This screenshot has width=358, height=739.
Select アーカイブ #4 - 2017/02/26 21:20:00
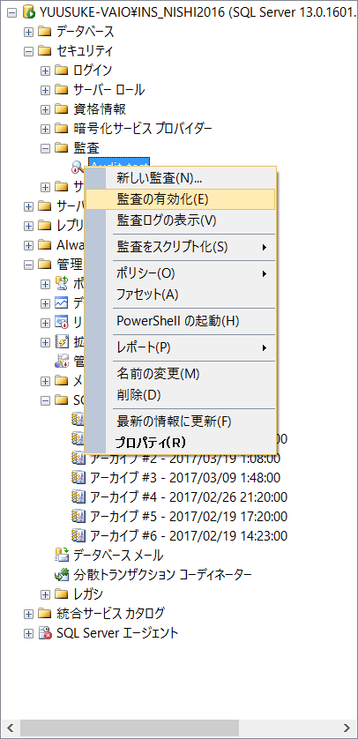click(189, 496)
